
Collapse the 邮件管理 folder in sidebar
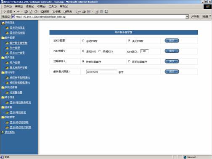tap(3, 38)
